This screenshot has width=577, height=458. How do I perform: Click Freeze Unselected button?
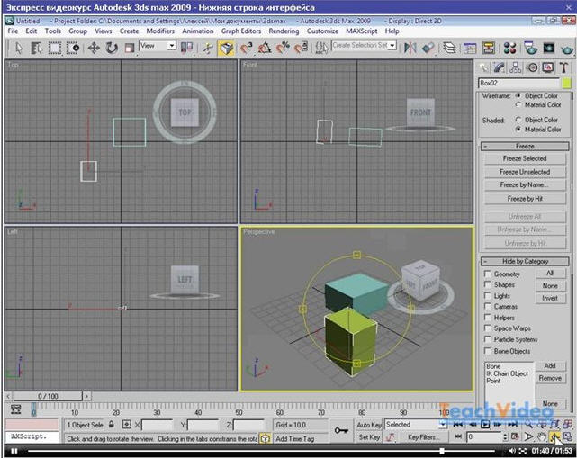[525, 172]
